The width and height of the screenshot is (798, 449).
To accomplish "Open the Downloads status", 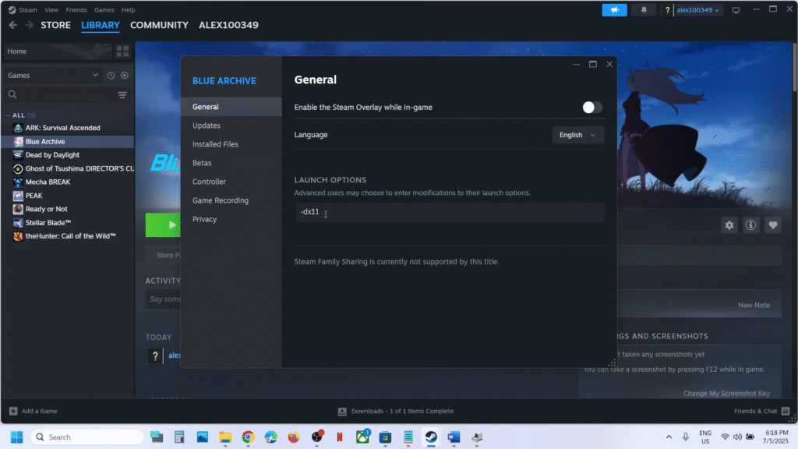I will pos(396,411).
